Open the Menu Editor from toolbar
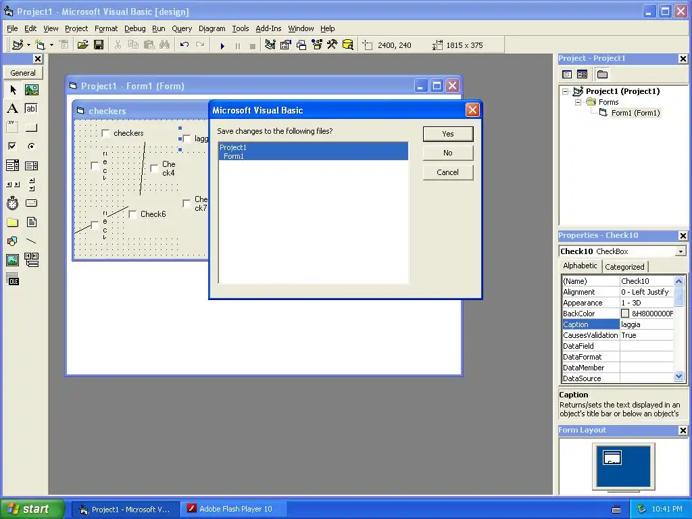692x519 pixels. coord(64,45)
